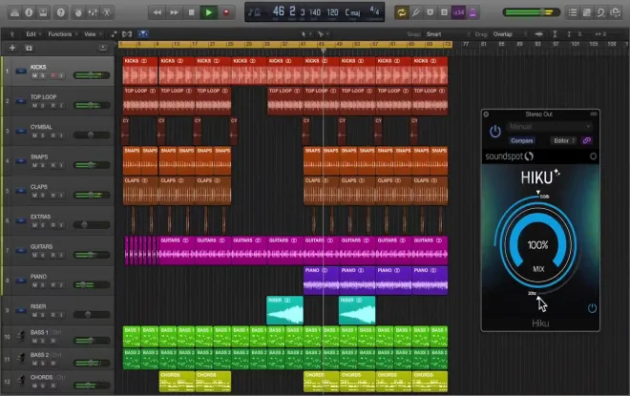630x396 pixels.
Task: Select the PIANO track header
Action: coord(58,281)
